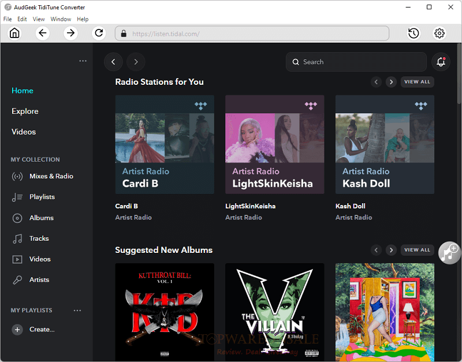This screenshot has height=362, width=462.
Task: Open the colorful room album cover
Action: point(385,312)
